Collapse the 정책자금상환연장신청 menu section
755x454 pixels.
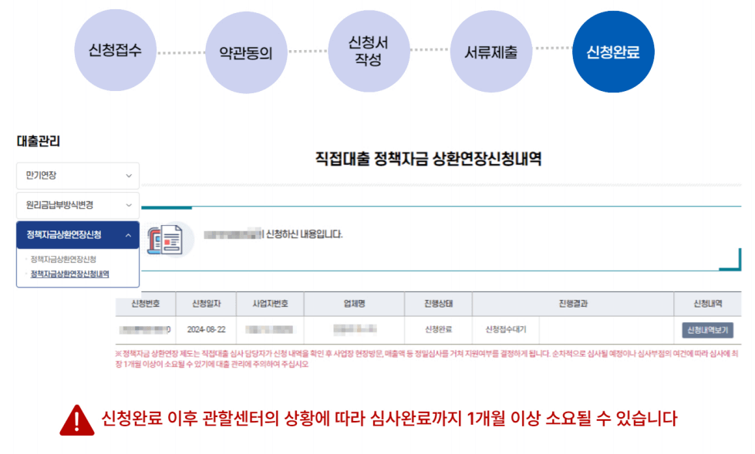pyautogui.click(x=77, y=234)
